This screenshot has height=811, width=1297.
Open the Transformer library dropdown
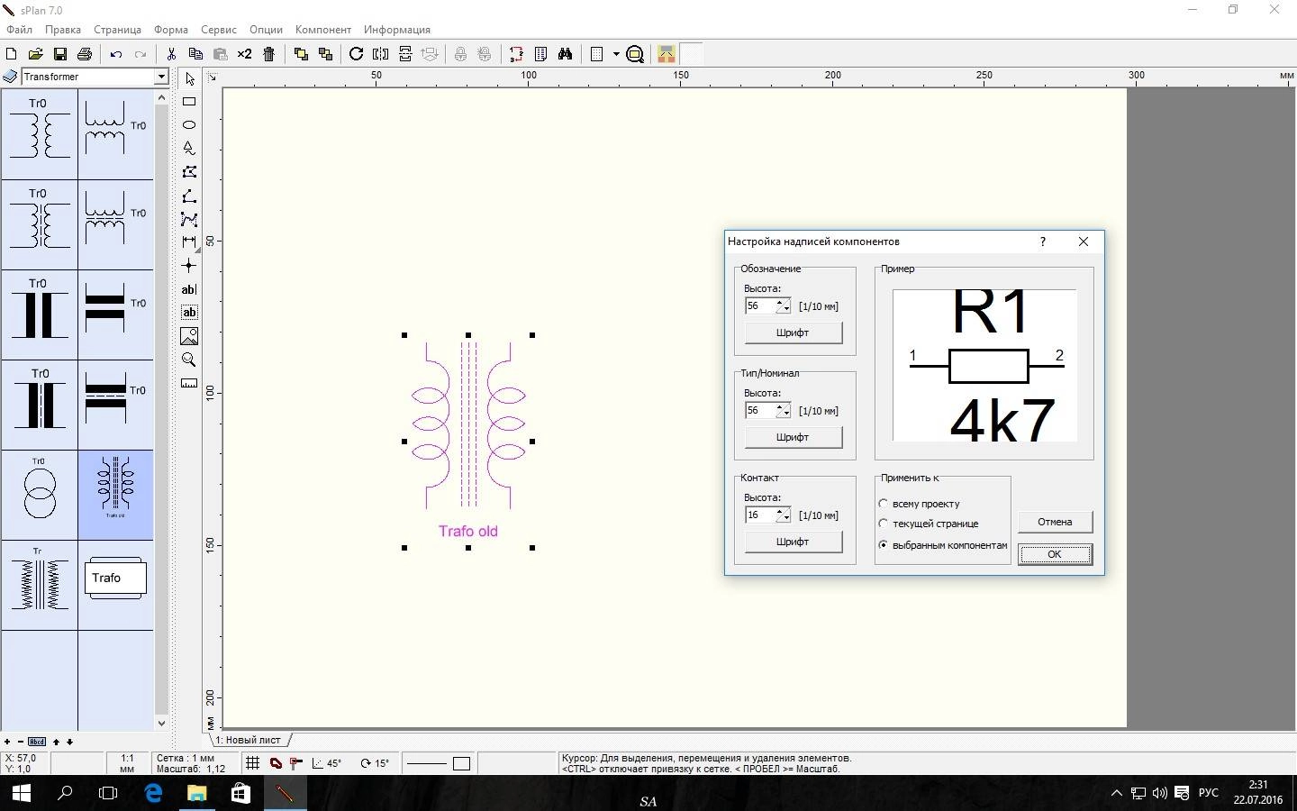coord(161,77)
